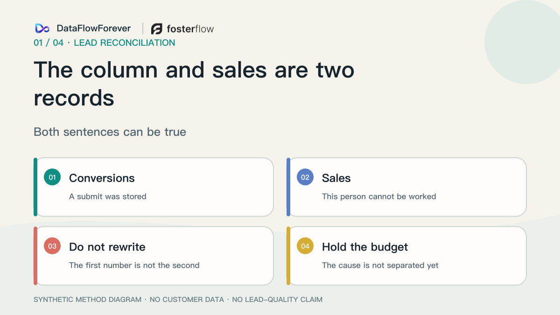Click the fosterflow leaf logo icon
Image resolution: width=560 pixels, height=315 pixels.
point(157,29)
